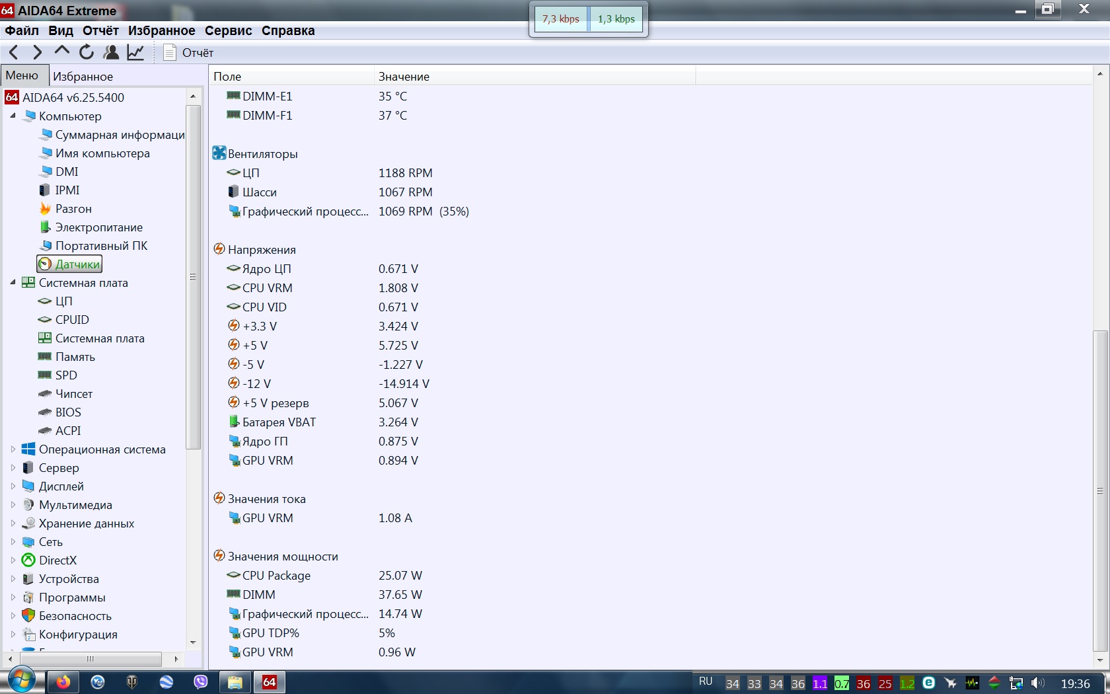Screen dimensions: 1110x694
Task: Expand the Мультимедиа tree node
Action: [13, 504]
